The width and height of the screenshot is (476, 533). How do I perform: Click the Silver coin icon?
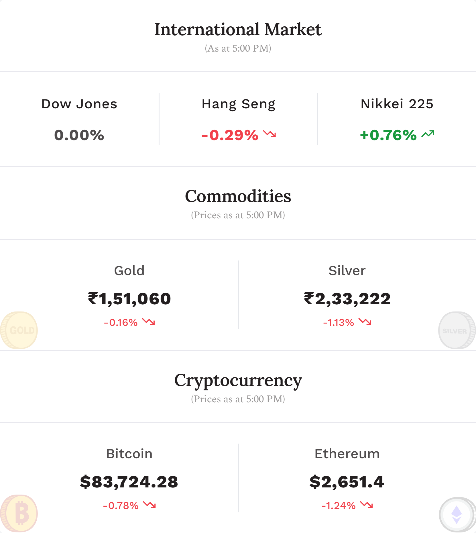(457, 330)
